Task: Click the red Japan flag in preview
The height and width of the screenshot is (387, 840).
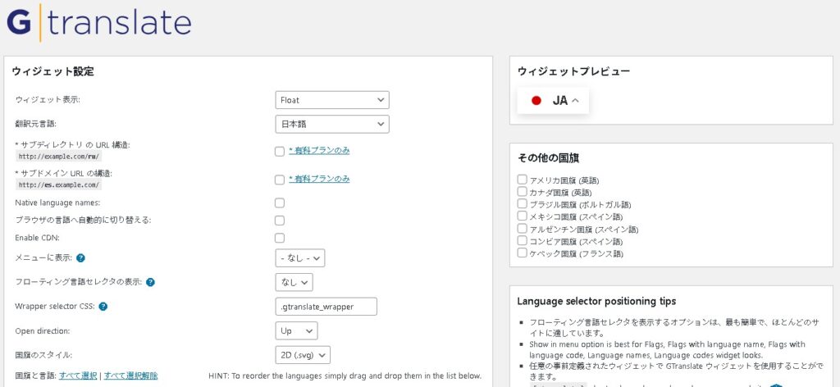Action: click(536, 101)
